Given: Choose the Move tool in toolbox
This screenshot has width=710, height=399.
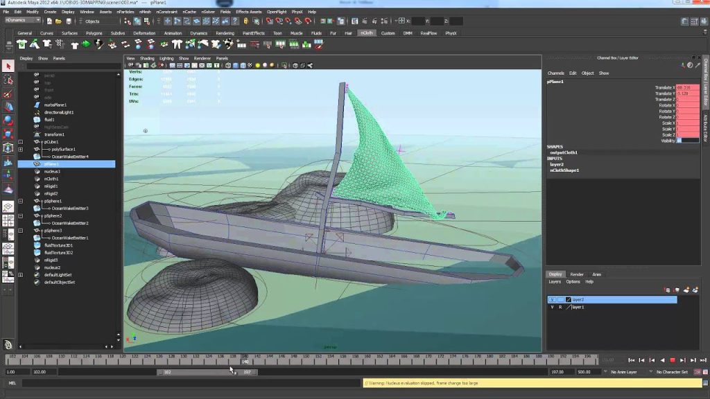Looking at the screenshot, I should click(x=8, y=107).
